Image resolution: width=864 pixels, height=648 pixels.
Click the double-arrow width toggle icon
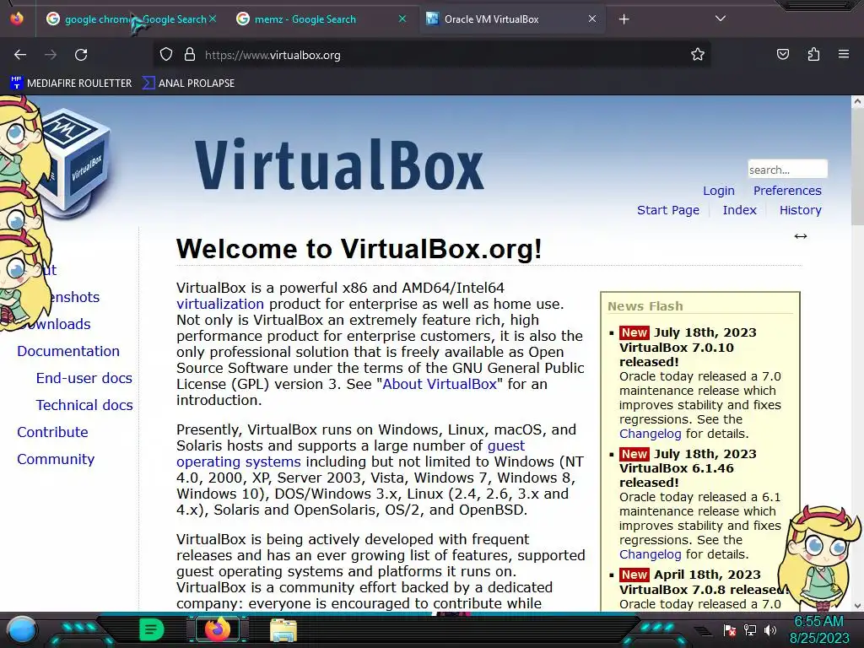coord(800,236)
